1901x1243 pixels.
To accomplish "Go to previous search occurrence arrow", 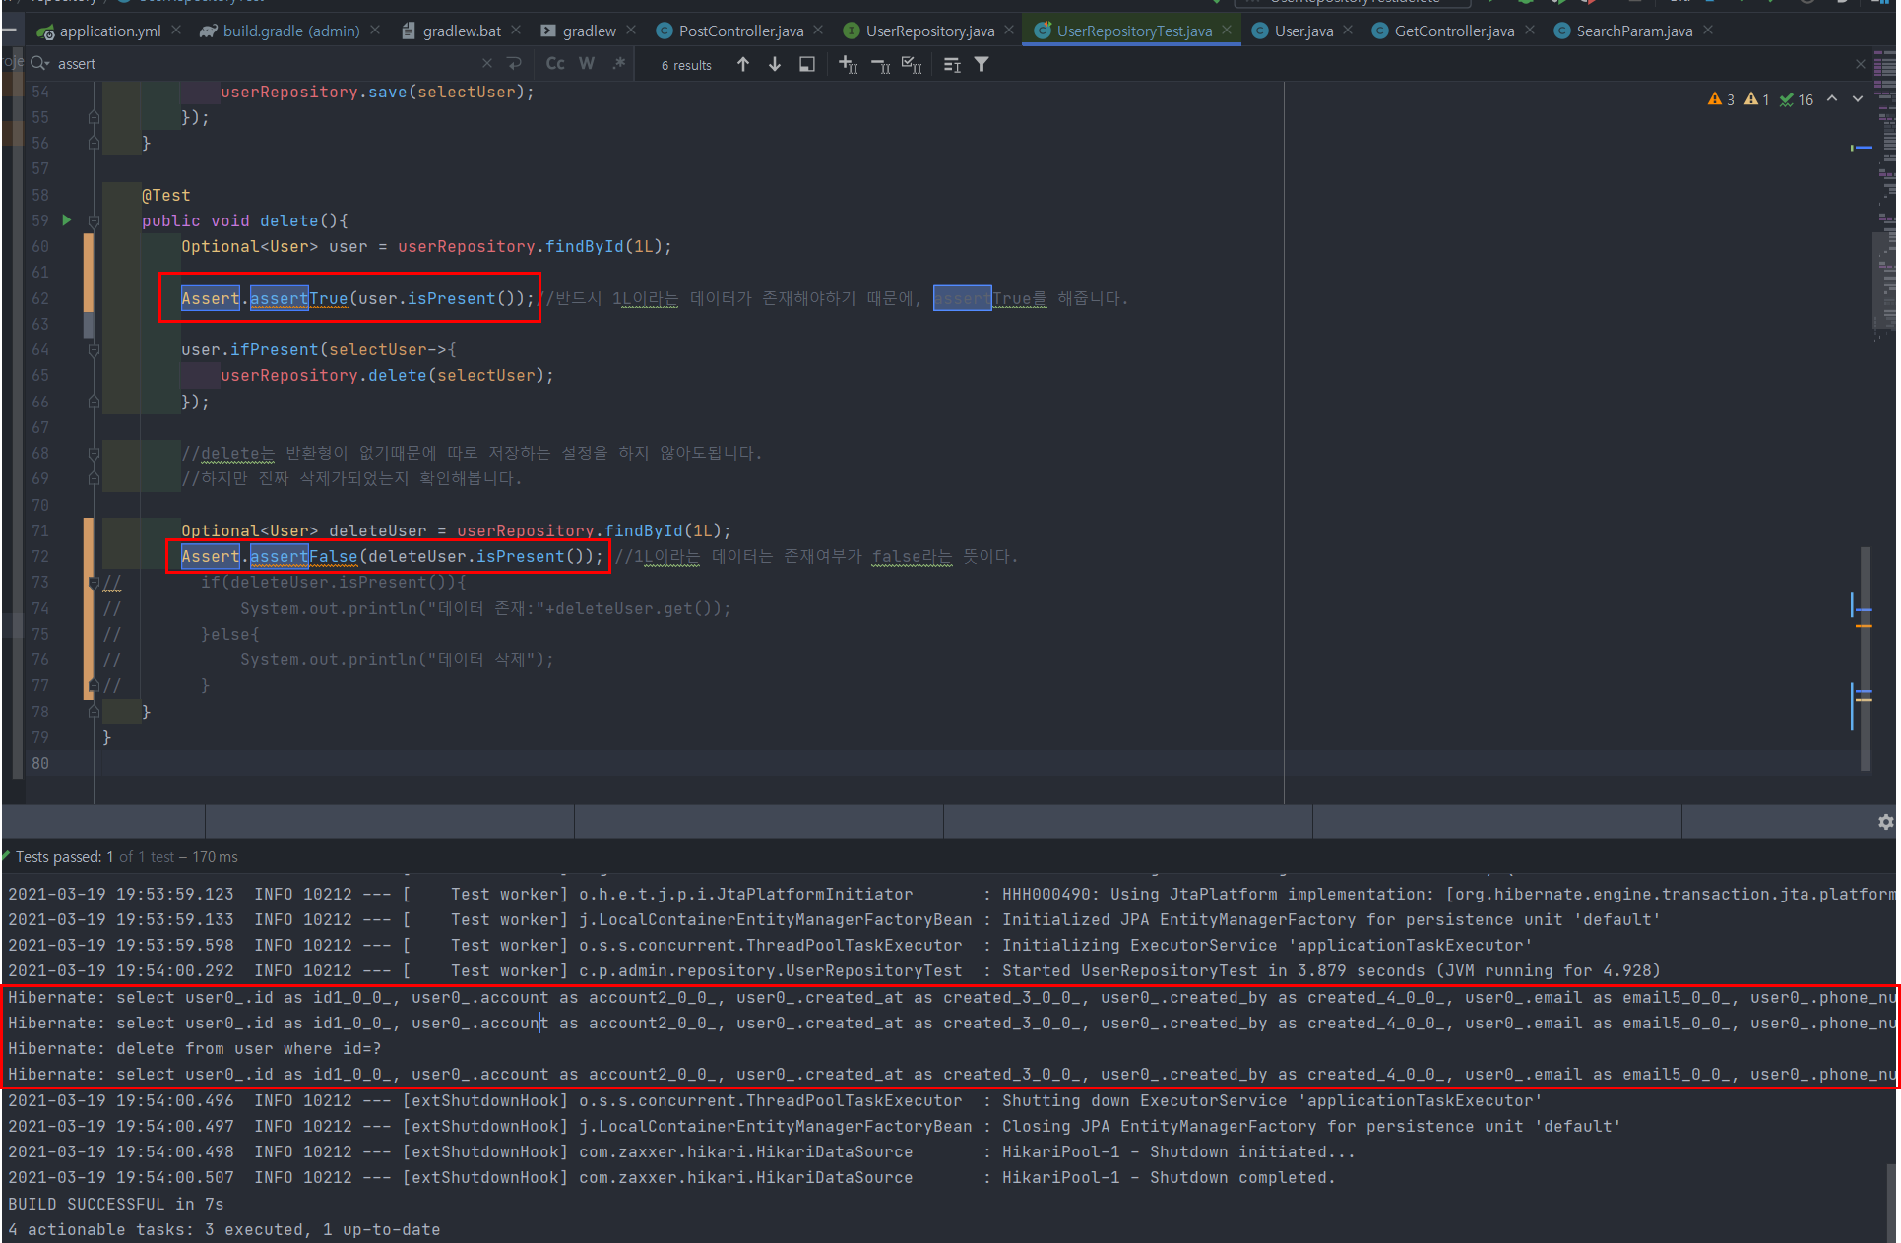I will pos(743,64).
